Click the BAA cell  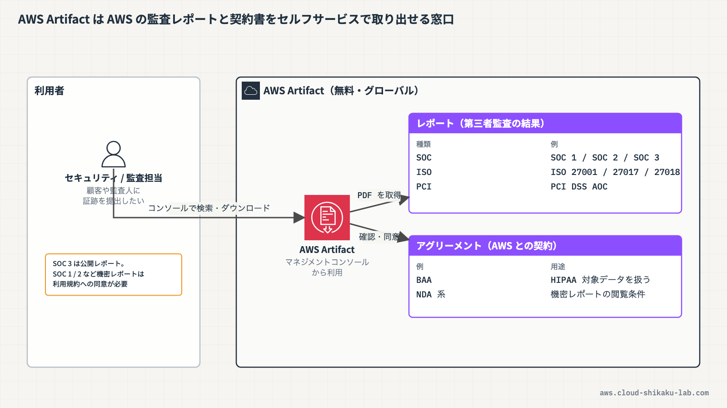pyautogui.click(x=424, y=280)
